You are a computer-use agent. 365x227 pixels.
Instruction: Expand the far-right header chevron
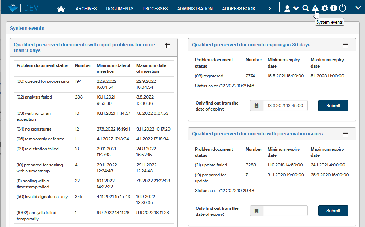pyautogui.click(x=358, y=8)
